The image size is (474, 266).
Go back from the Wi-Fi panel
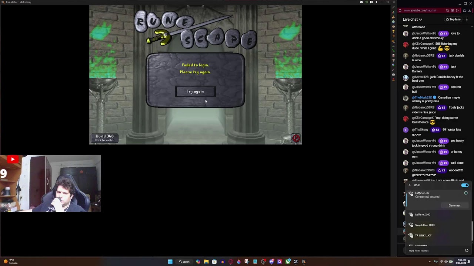[x=410, y=185]
